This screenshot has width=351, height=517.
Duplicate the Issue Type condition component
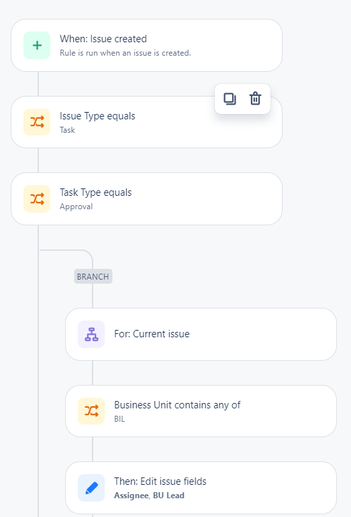coord(230,99)
